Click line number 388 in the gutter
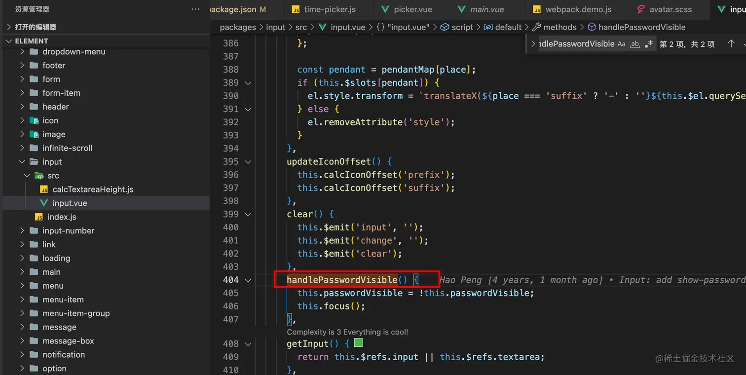Viewport: 746px width, 375px height. pos(231,70)
